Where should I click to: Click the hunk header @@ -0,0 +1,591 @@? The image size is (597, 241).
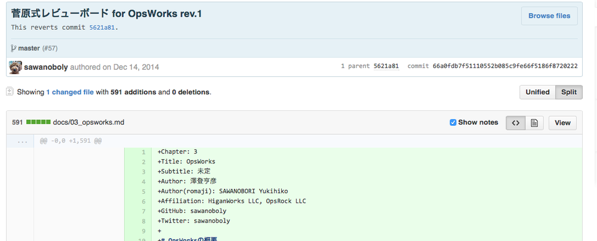pos(71,141)
